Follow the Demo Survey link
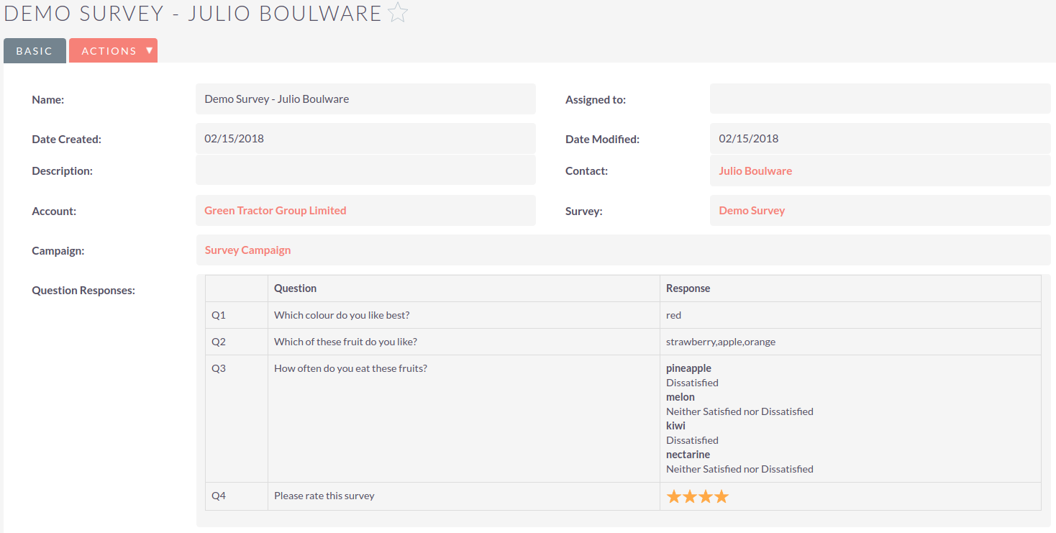The height and width of the screenshot is (533, 1056). pyautogui.click(x=752, y=210)
